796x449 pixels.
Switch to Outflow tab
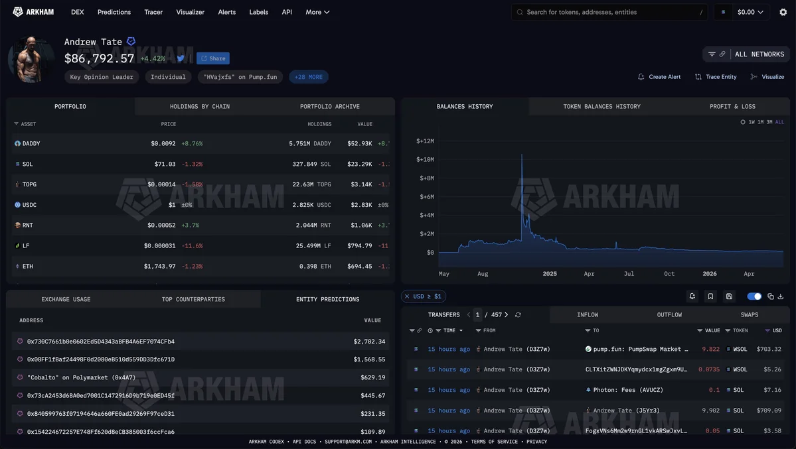[669, 314]
